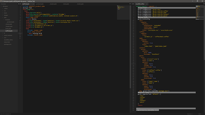Screen dimensions: 205x115
Task: Switch to the _header.jade tab
Action: pyautogui.click(x=53, y=4)
